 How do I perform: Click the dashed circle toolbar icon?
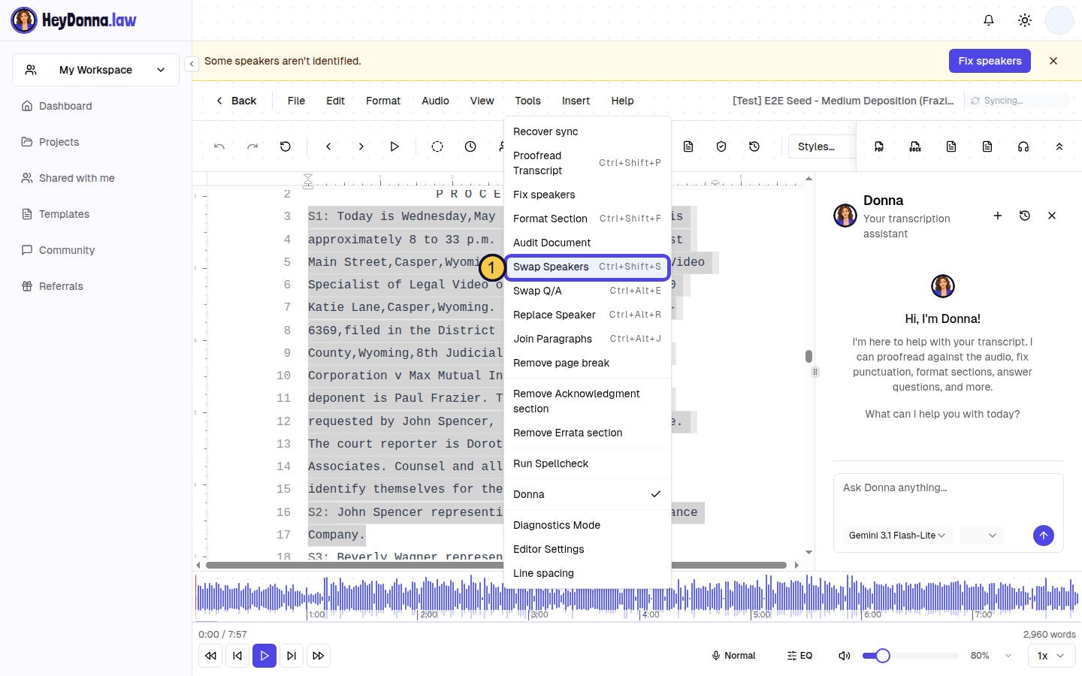click(437, 146)
